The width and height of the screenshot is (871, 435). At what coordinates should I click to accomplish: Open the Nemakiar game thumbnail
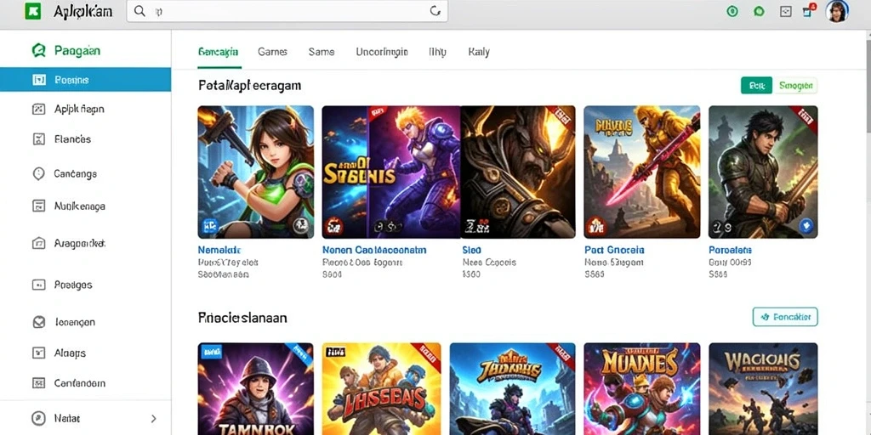pos(255,172)
